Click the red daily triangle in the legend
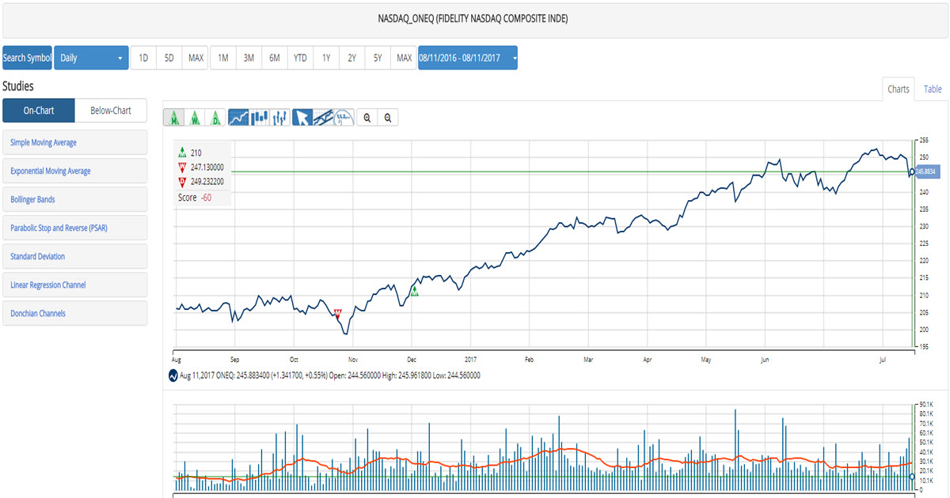Screen dimensions: 950x498 click(x=183, y=181)
